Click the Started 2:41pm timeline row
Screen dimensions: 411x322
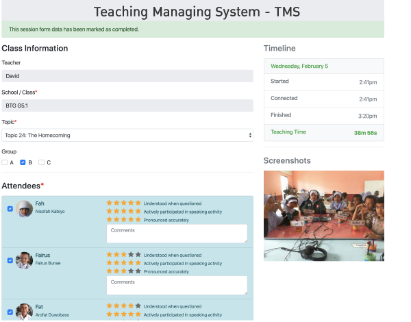pos(324,82)
